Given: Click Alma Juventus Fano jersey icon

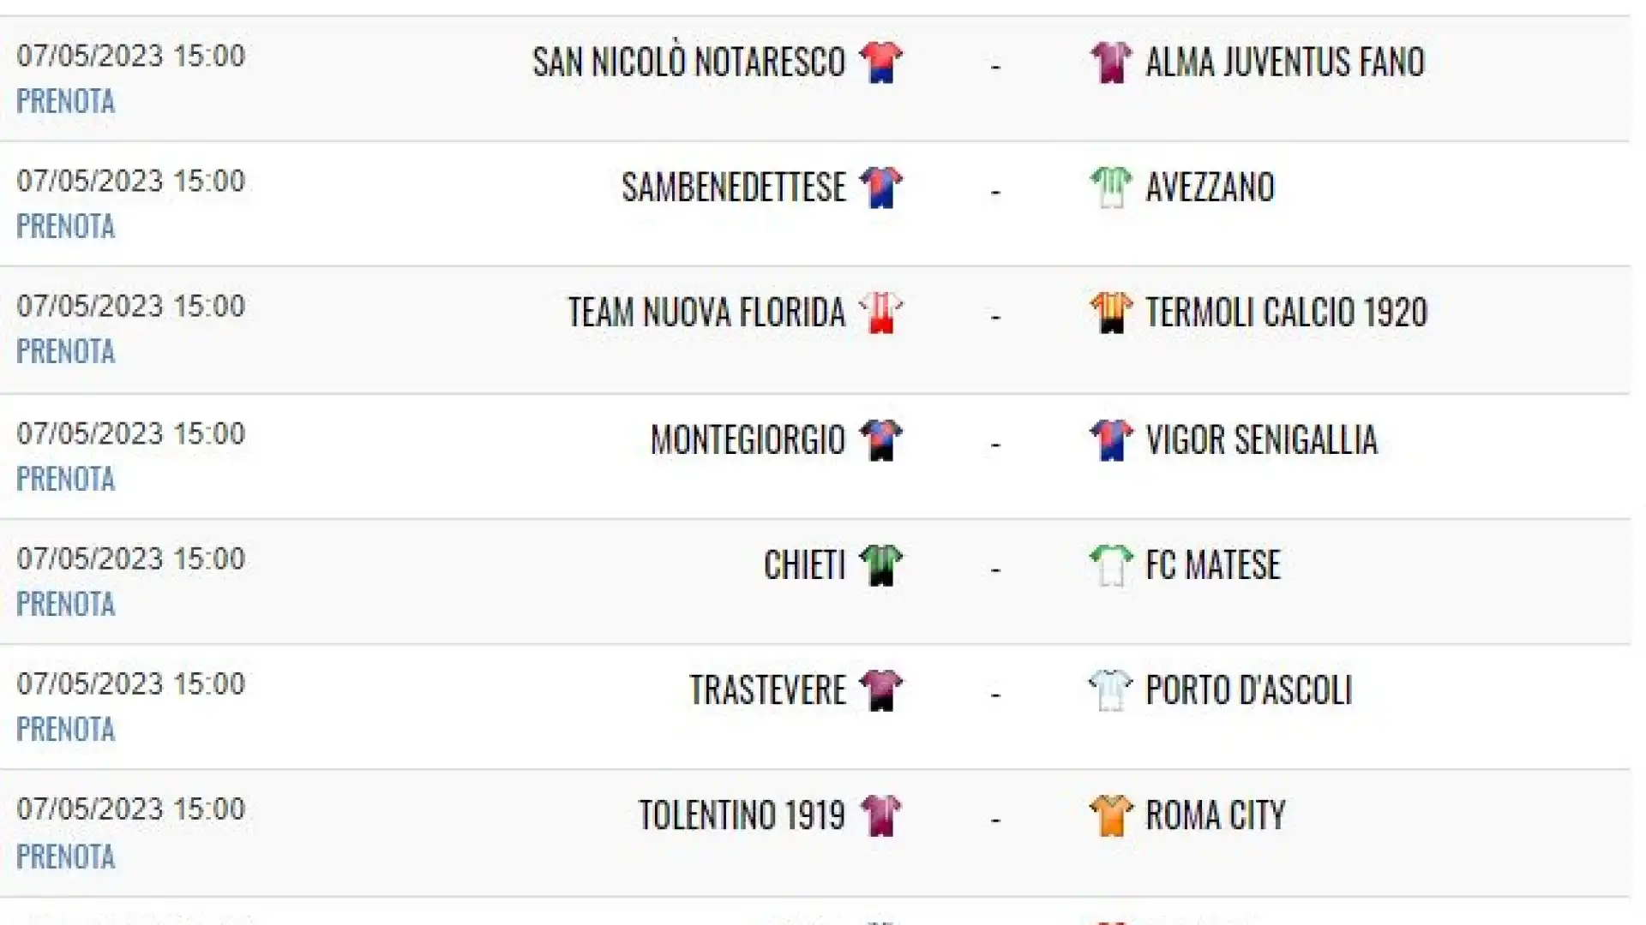Looking at the screenshot, I should (x=1110, y=63).
